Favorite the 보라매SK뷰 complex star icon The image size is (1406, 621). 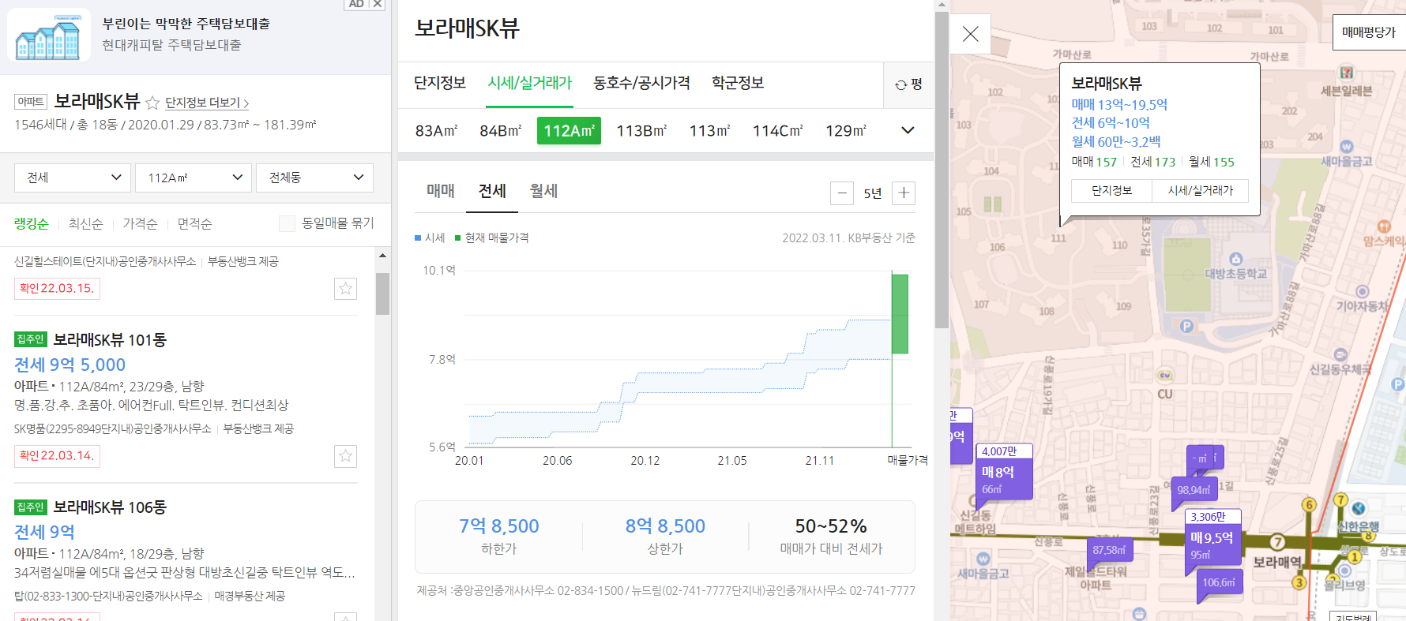(152, 103)
